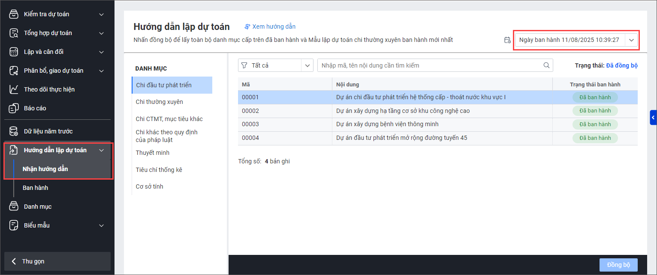Open the Xem hướng dẫn link

[x=270, y=27]
